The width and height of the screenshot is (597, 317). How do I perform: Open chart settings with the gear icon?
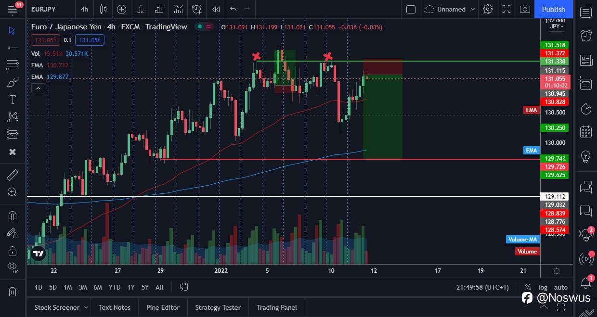[488, 9]
